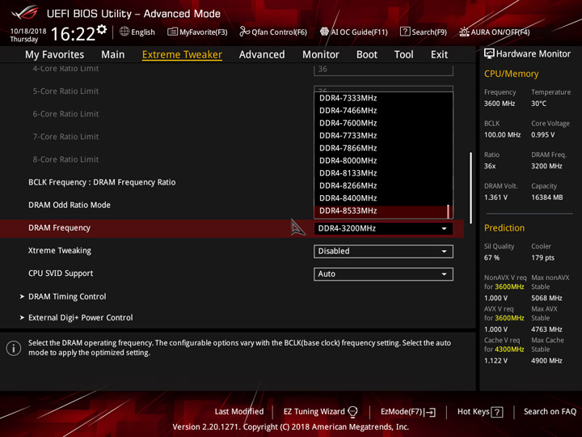Click English language button
Viewport: 582px width, 437px height.
click(x=137, y=32)
